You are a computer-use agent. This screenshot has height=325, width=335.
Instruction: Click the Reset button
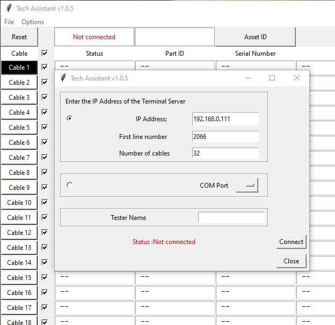[19, 37]
